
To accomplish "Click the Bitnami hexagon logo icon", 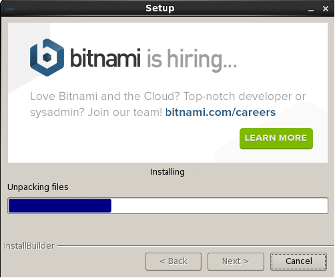I will click(x=47, y=57).
